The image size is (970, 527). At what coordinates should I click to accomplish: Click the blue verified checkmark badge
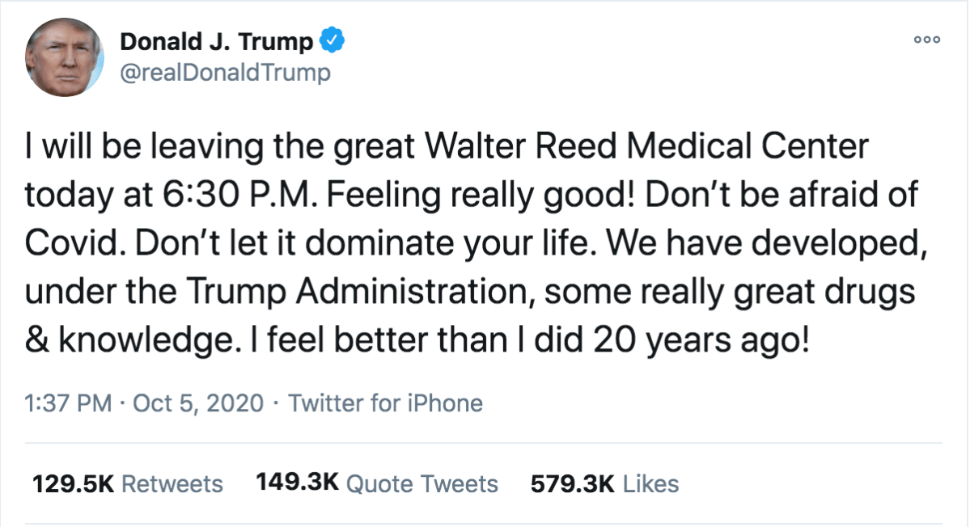point(333,40)
